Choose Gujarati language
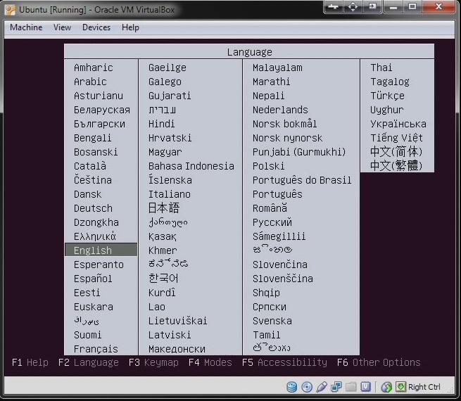The image size is (461, 401). point(170,96)
